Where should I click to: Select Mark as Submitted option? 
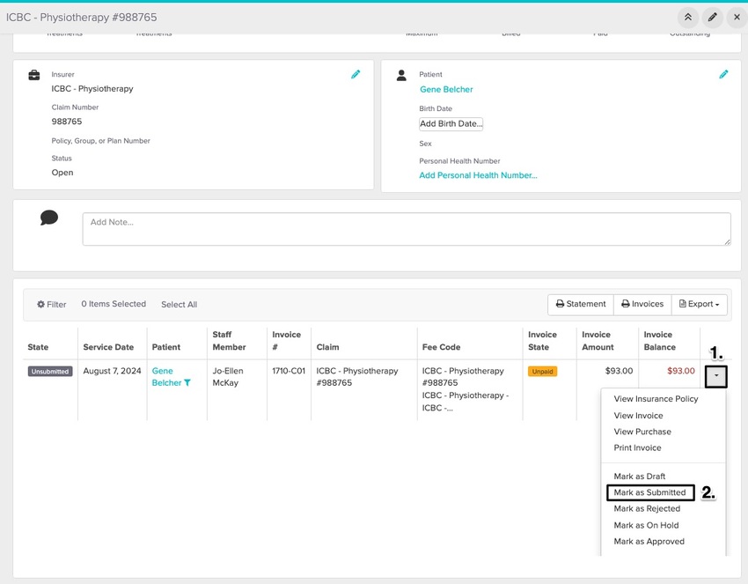click(649, 492)
